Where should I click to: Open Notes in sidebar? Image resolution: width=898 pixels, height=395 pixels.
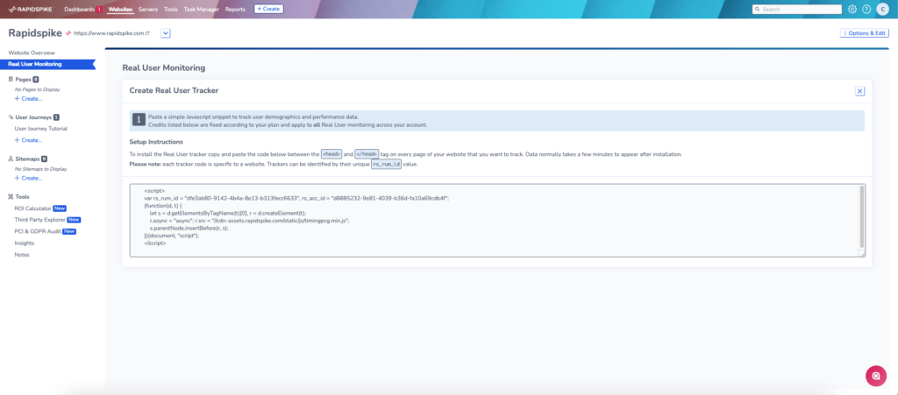22,255
